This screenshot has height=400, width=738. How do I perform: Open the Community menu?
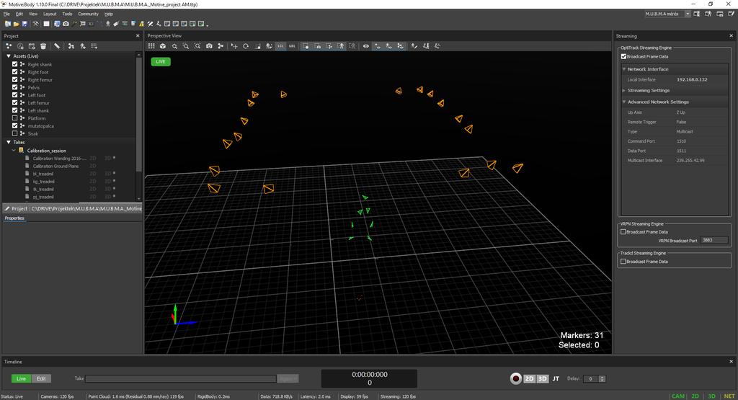tap(89, 14)
